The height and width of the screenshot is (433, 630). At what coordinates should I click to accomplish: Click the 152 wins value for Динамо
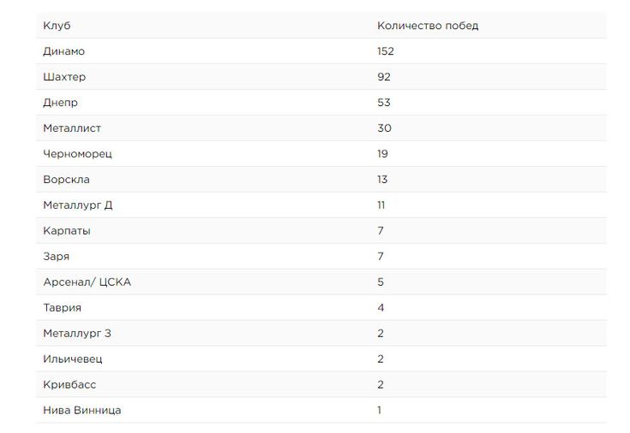click(x=386, y=51)
